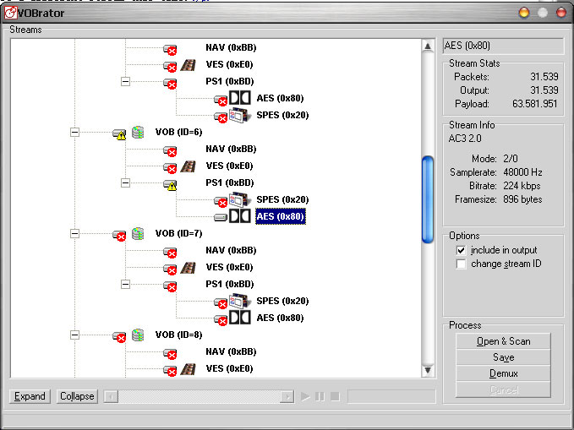Viewport: 574px width, 430px height.
Task: Click the Save button
Action: coord(503,357)
